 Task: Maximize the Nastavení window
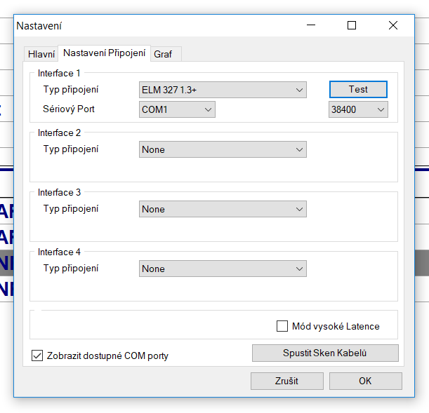(352, 26)
